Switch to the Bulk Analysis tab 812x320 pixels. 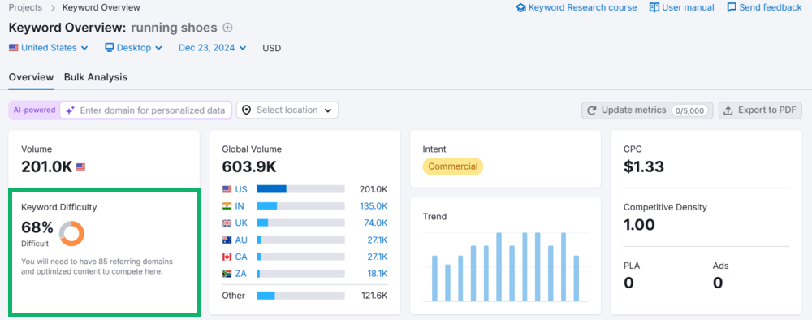coord(96,77)
